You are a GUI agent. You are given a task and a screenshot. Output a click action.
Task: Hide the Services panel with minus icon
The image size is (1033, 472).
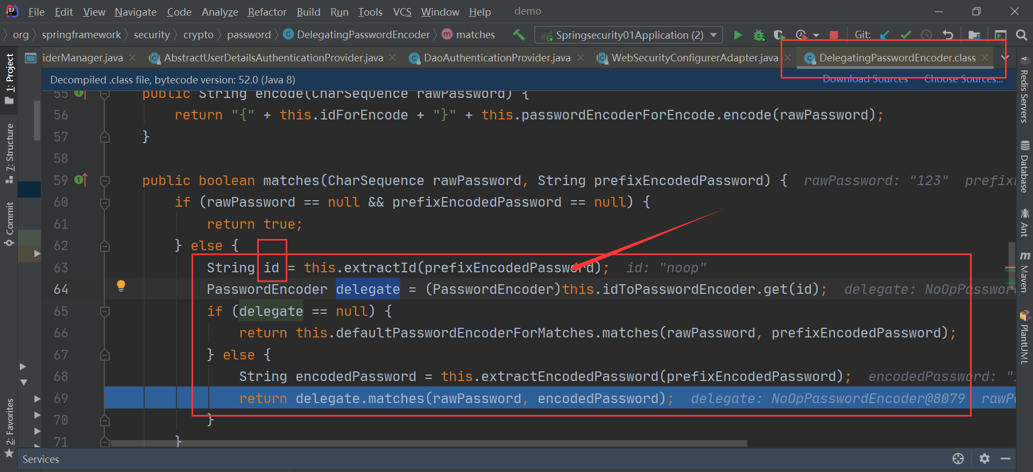[1006, 459]
